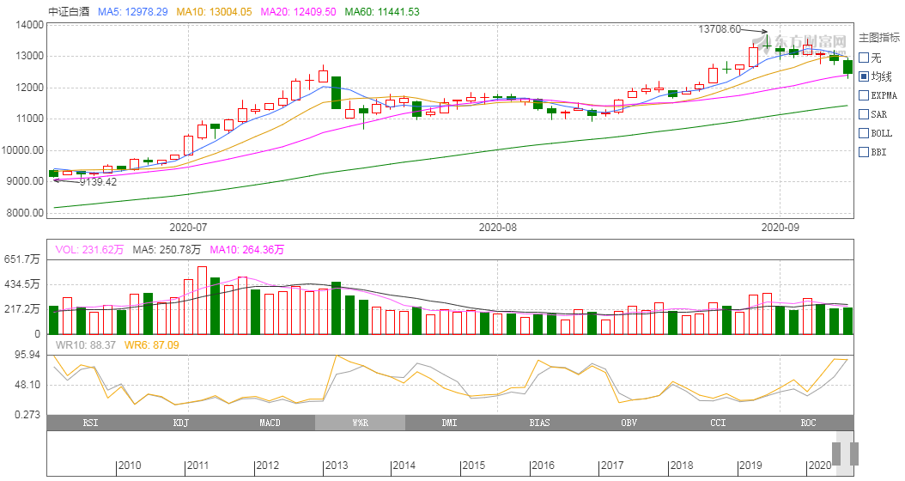Click the VOL: 231.62万 volume label
Image resolution: width=905 pixels, height=481 pixels.
(x=89, y=250)
